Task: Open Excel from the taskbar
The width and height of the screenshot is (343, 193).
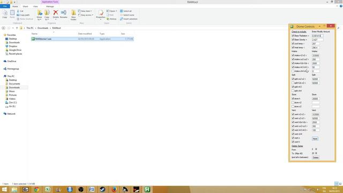Action: [48, 189]
